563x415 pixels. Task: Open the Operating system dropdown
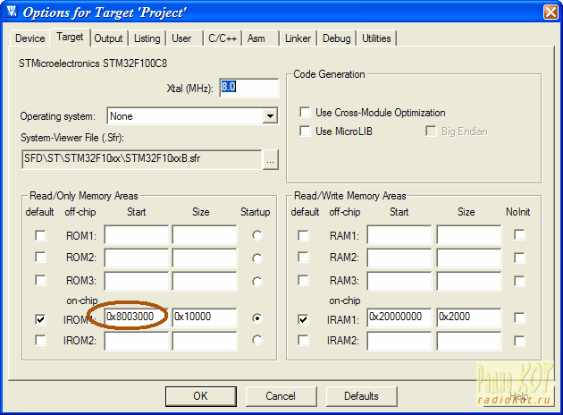(270, 116)
